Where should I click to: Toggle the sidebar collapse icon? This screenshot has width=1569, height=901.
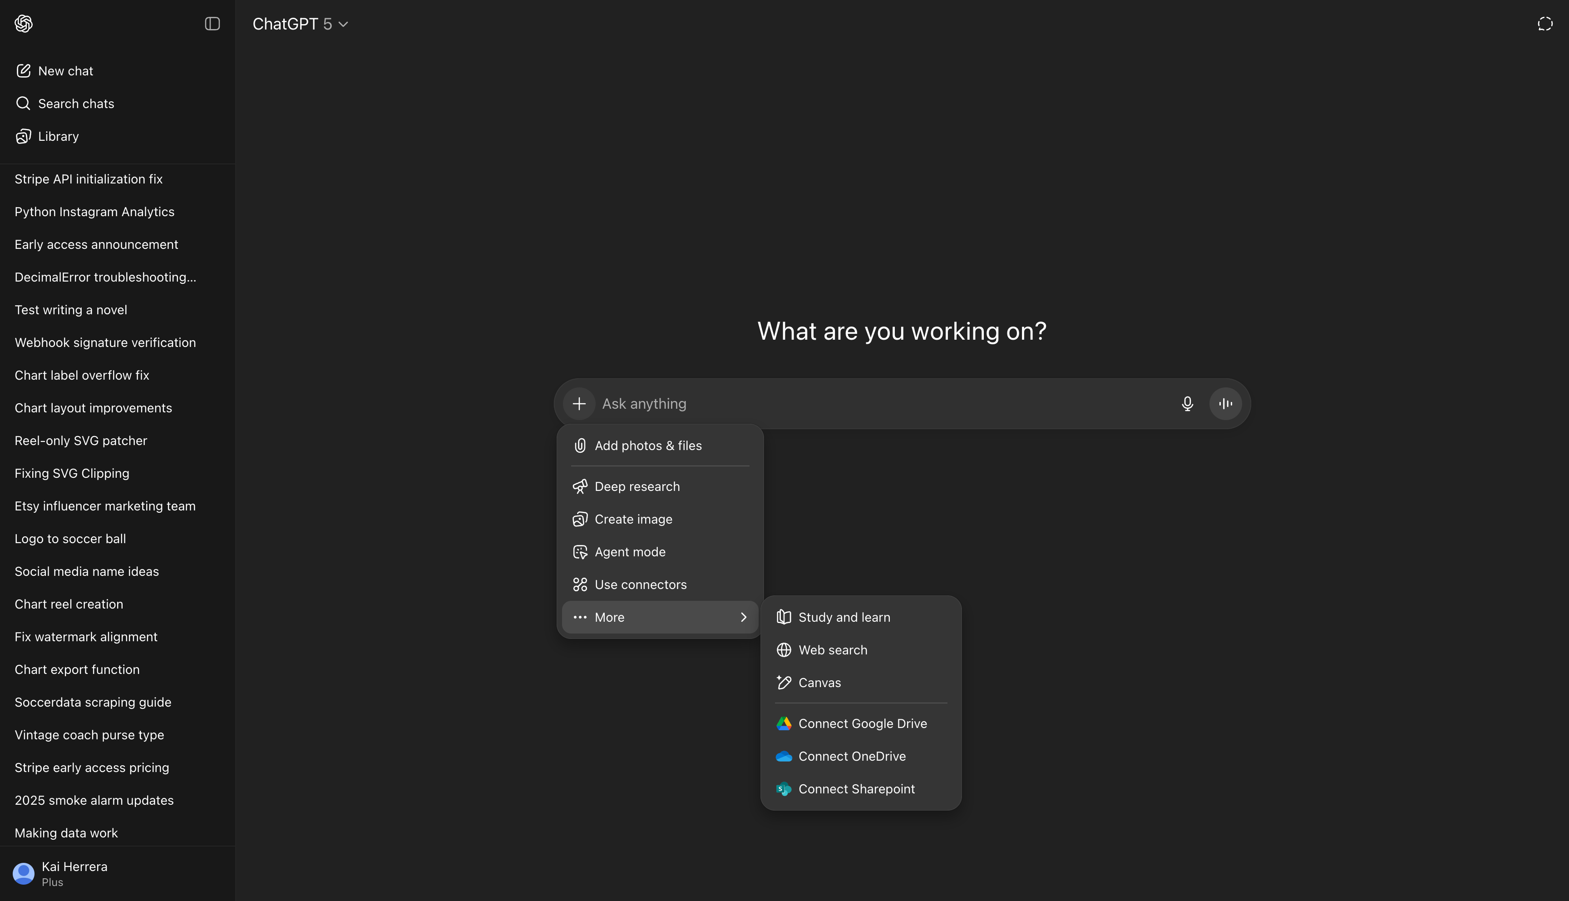pyautogui.click(x=212, y=24)
